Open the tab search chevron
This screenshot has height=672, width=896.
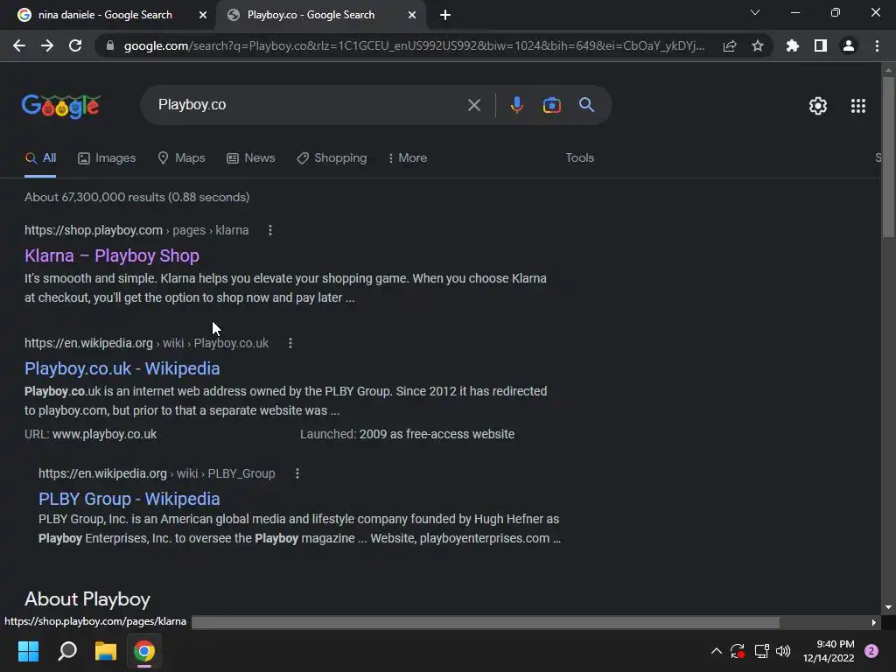(755, 12)
